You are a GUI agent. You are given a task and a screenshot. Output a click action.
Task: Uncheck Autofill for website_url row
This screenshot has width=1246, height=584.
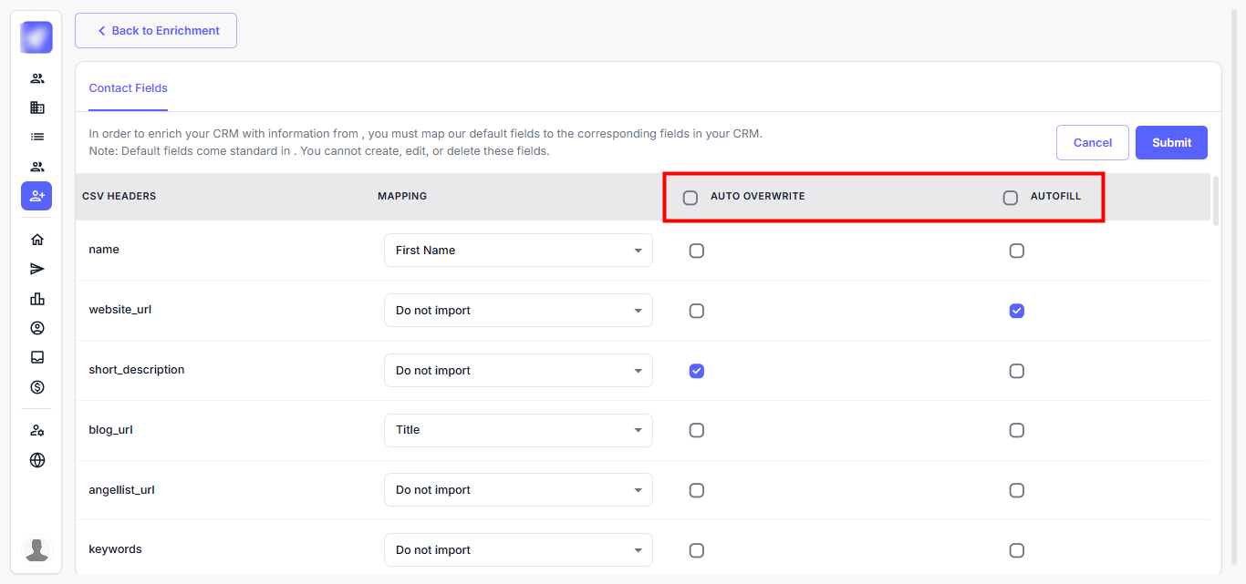[x=1016, y=311]
